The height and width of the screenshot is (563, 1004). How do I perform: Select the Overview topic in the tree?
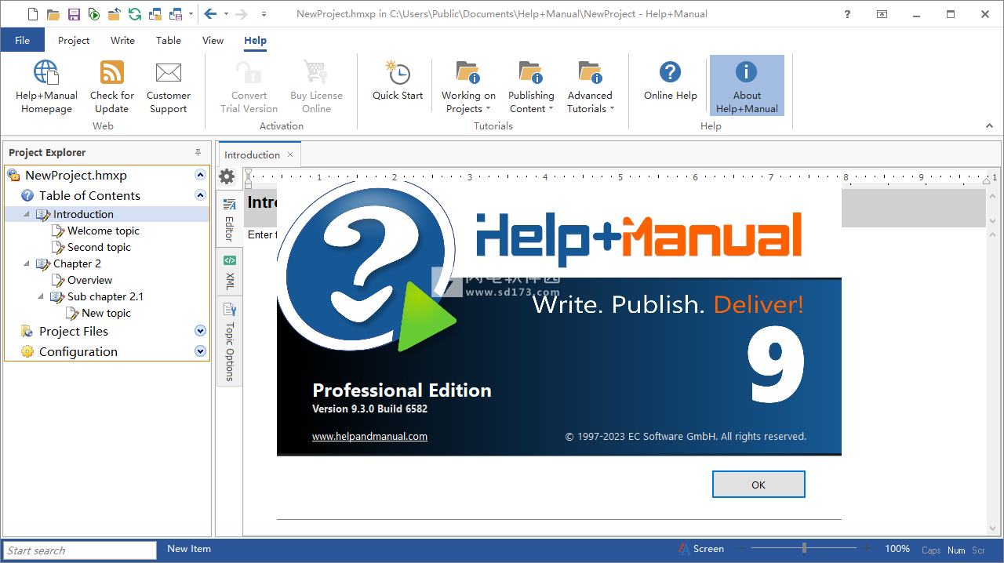point(89,280)
